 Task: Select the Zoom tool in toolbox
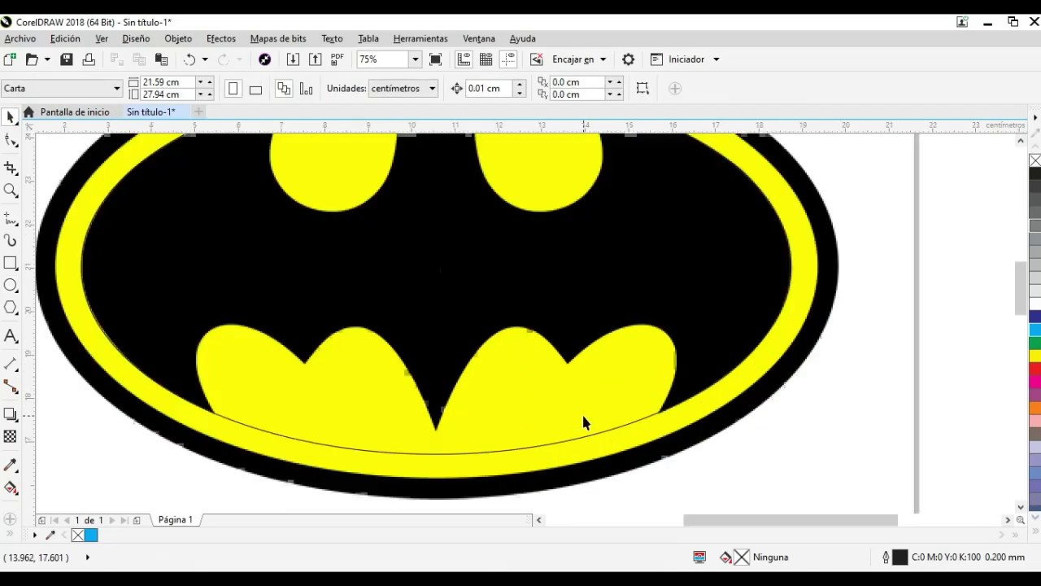[11, 190]
